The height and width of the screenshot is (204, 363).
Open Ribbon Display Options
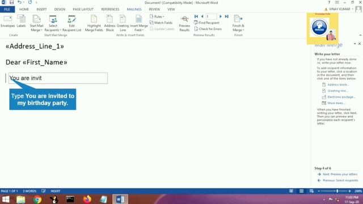coord(337,2)
